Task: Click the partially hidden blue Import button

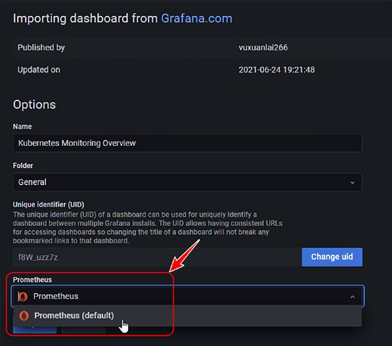Action: (x=35, y=330)
